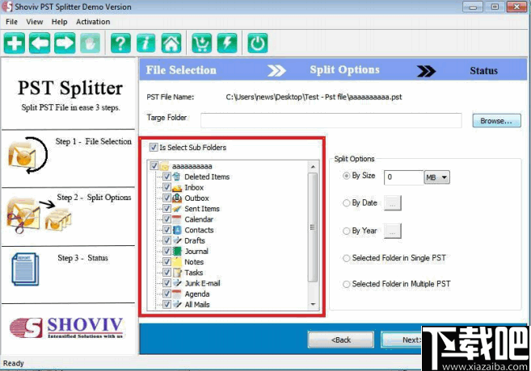Click the Deleted Items trash icon
The height and width of the screenshot is (371, 531).
tap(177, 177)
